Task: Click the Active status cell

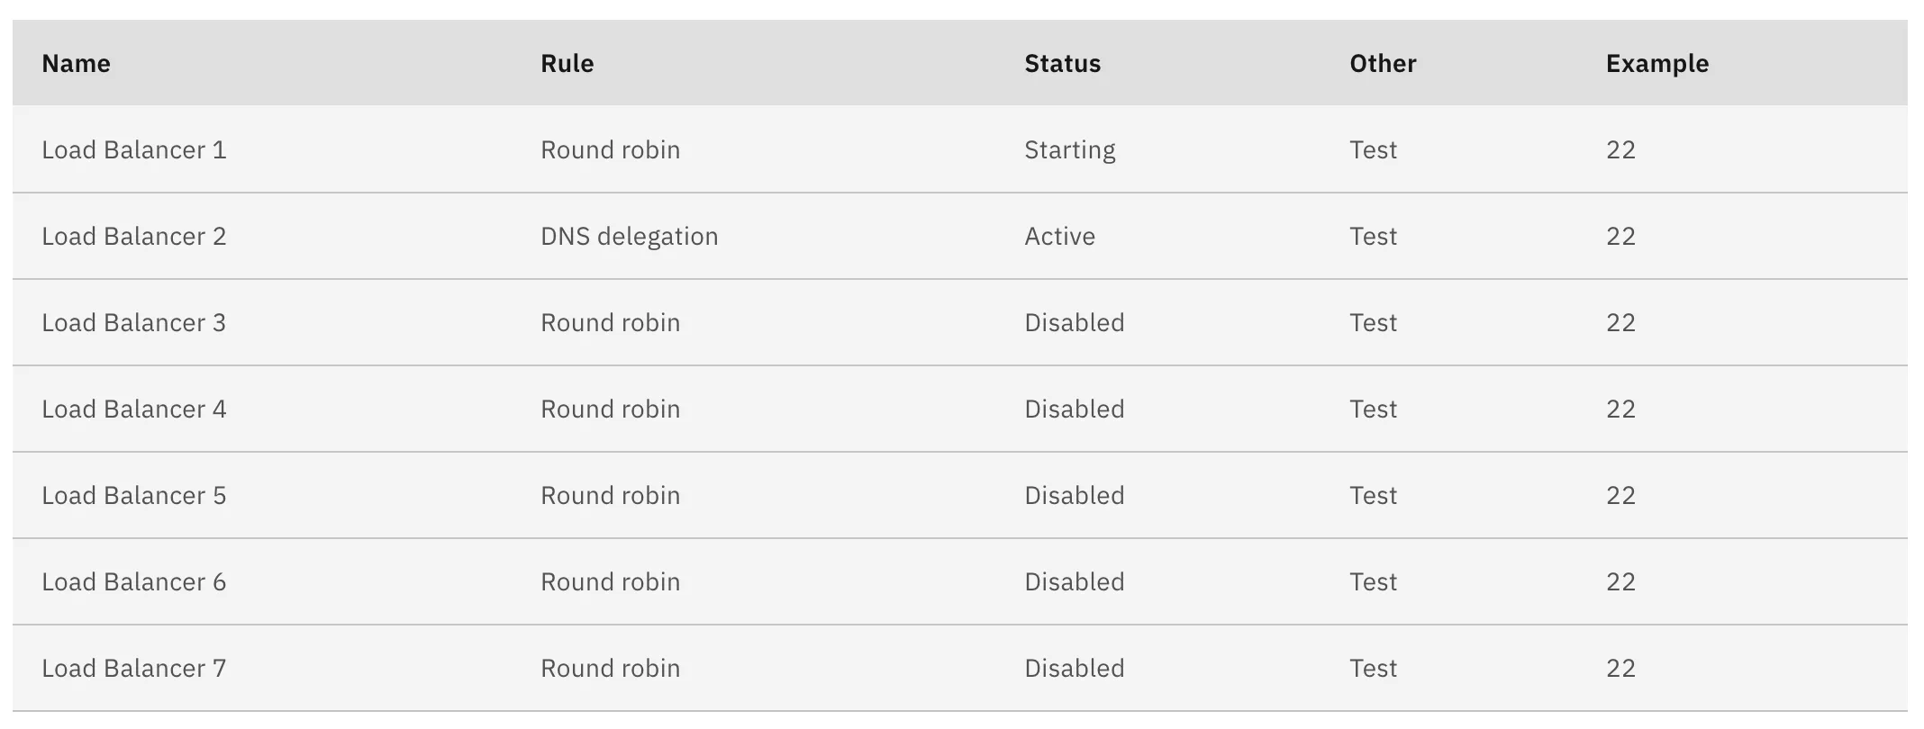Action: pos(1059,237)
